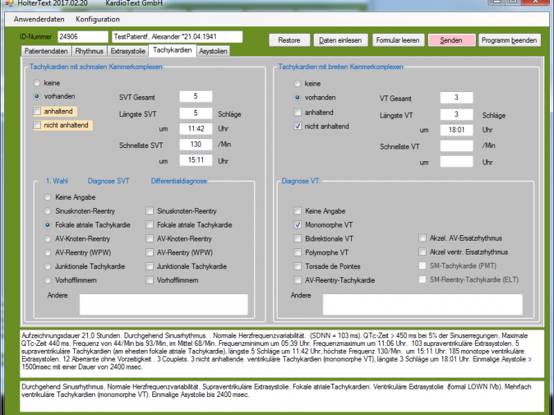
Task: Click the VT 'Andere' text box
Action: point(422,304)
